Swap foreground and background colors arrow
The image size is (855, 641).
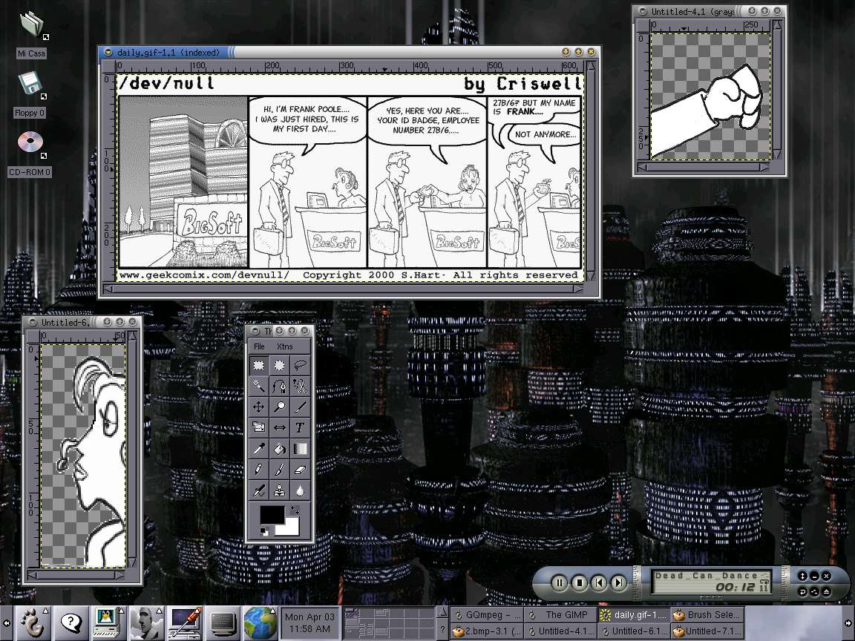pyautogui.click(x=295, y=510)
